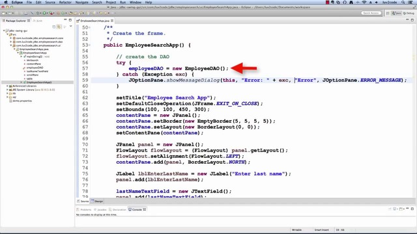Switch to the Java perspective
417x234 pixels.
point(397,13)
